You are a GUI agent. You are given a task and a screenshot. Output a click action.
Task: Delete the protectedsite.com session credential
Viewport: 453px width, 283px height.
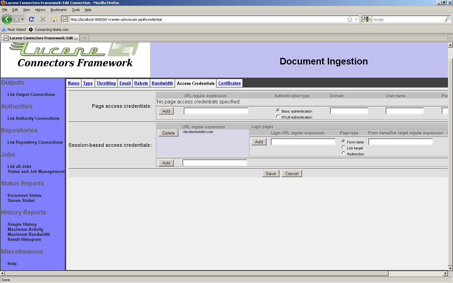click(x=168, y=133)
